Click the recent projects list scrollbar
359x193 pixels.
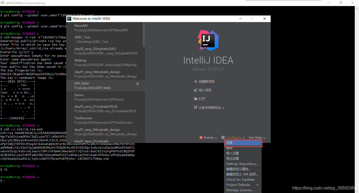tap(144, 35)
